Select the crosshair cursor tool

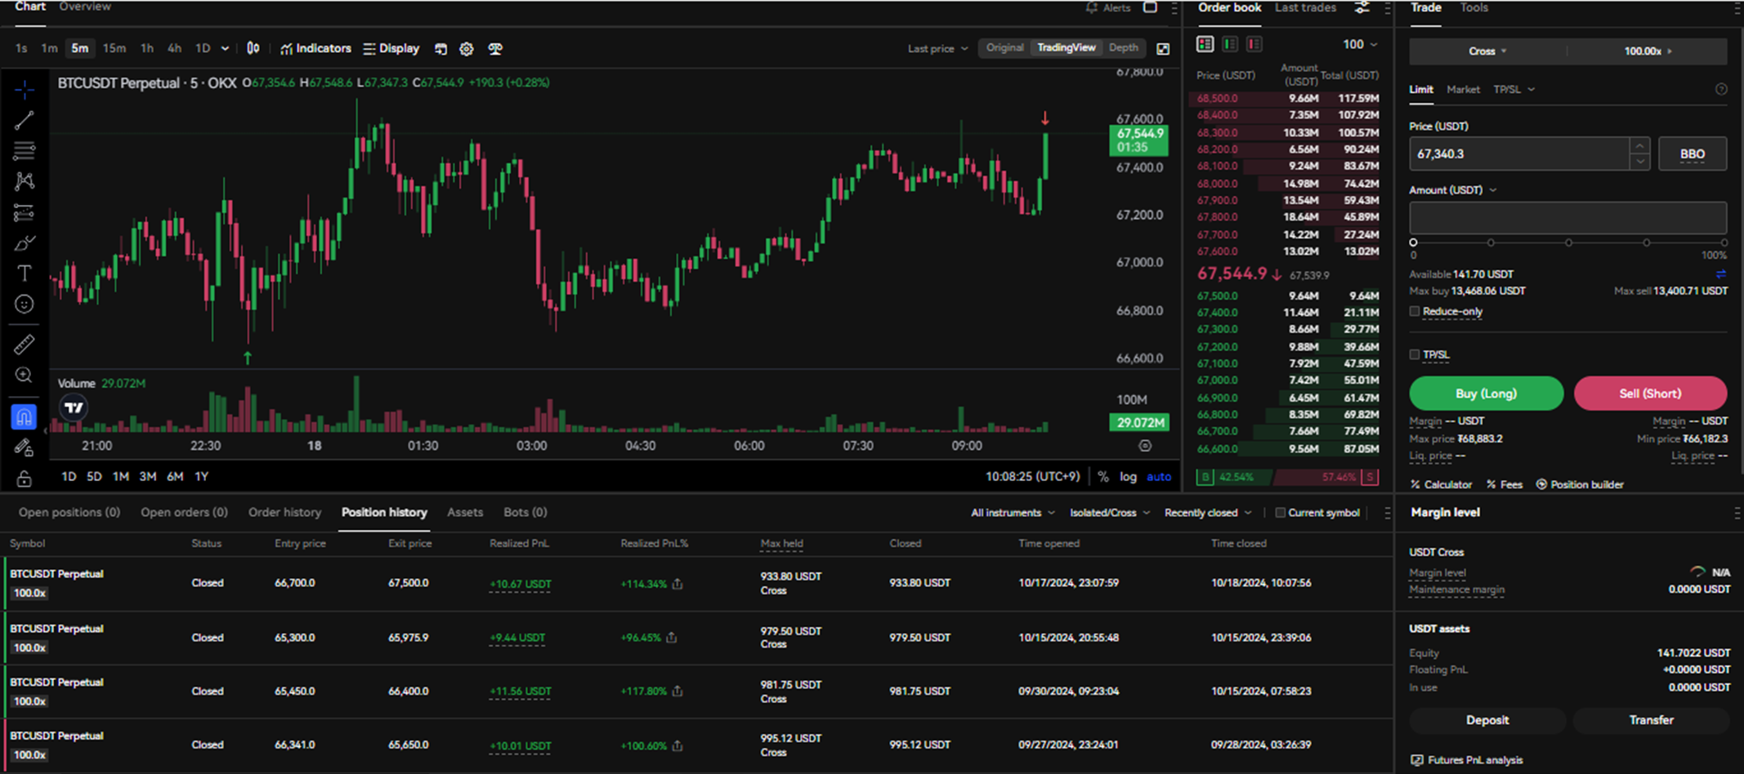coord(25,89)
